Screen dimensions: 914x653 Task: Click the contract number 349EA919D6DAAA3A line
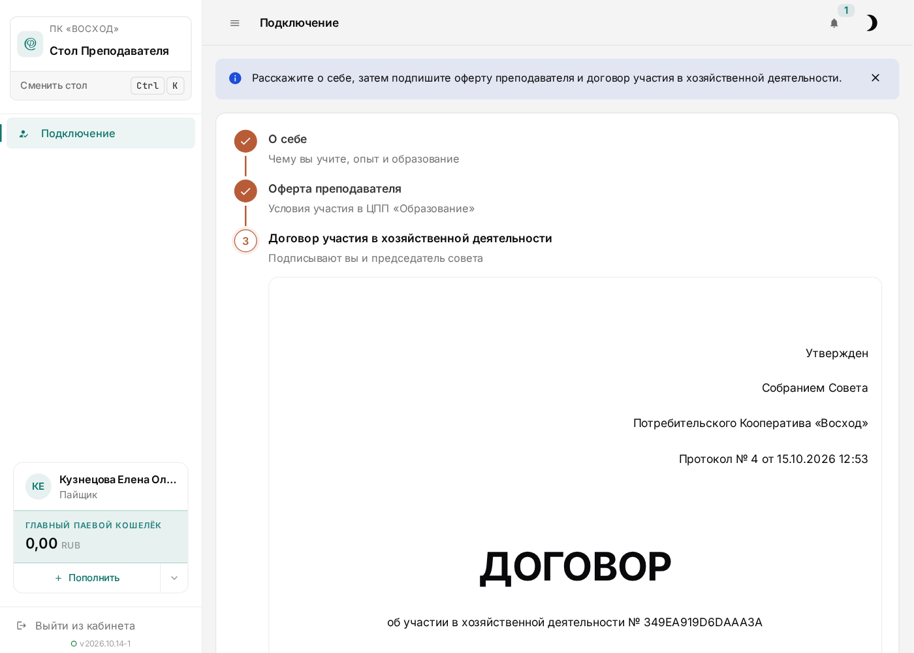[x=575, y=622]
